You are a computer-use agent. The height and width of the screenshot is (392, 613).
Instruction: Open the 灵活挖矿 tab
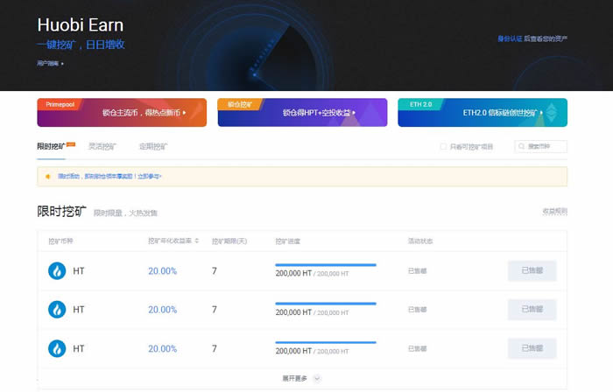(x=102, y=146)
